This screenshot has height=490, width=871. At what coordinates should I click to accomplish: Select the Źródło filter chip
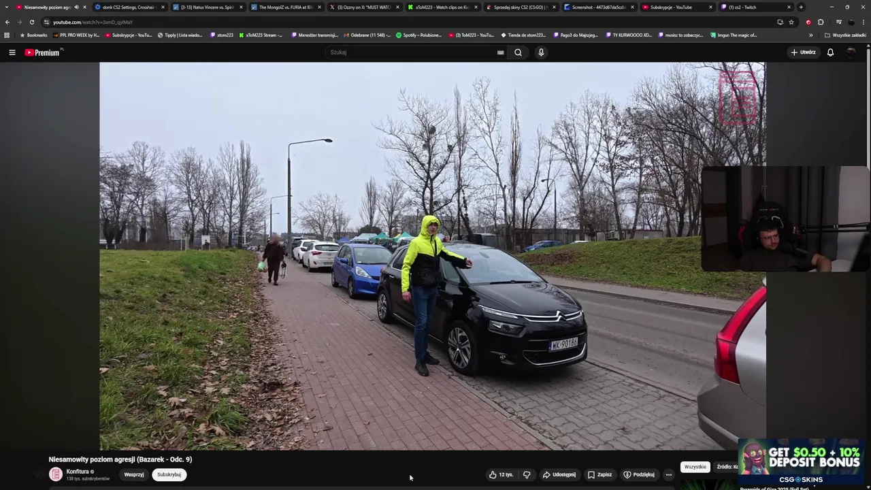[x=727, y=467]
